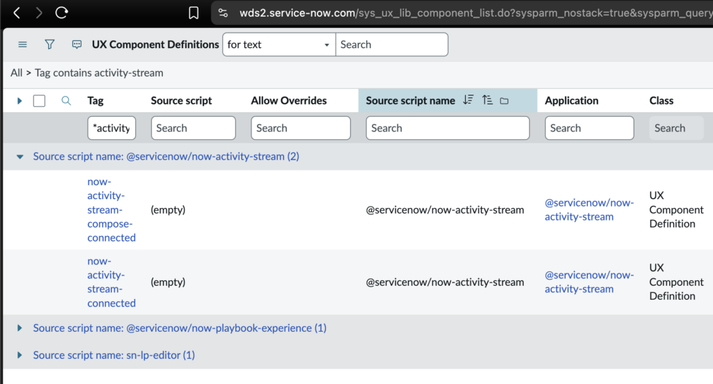
Task: Bookmark this page in browser toolbar
Action: (x=194, y=13)
